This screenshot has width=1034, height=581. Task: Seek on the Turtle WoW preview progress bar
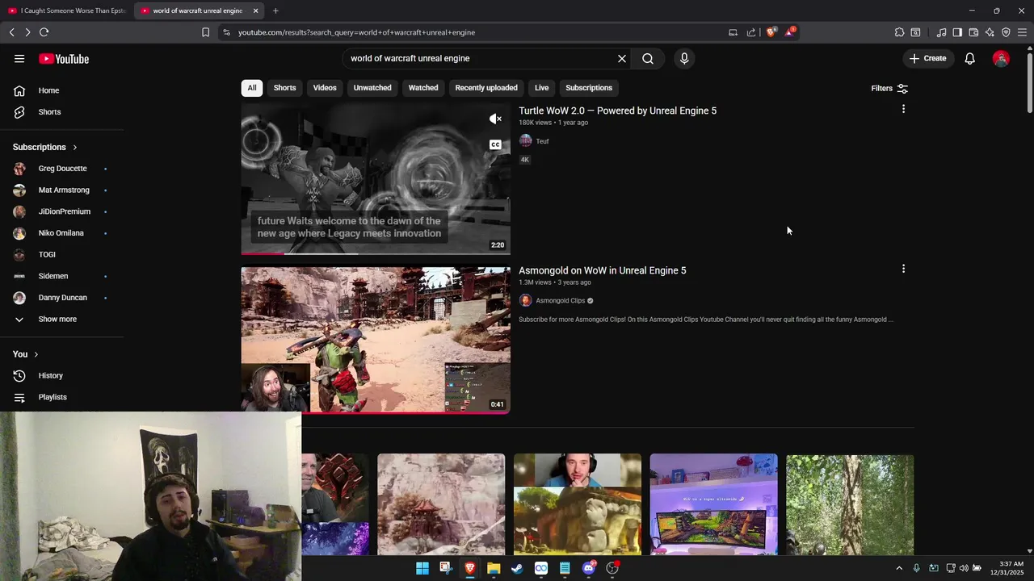pos(376,253)
